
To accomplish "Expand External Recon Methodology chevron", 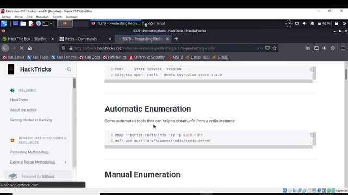I will [65, 162].
